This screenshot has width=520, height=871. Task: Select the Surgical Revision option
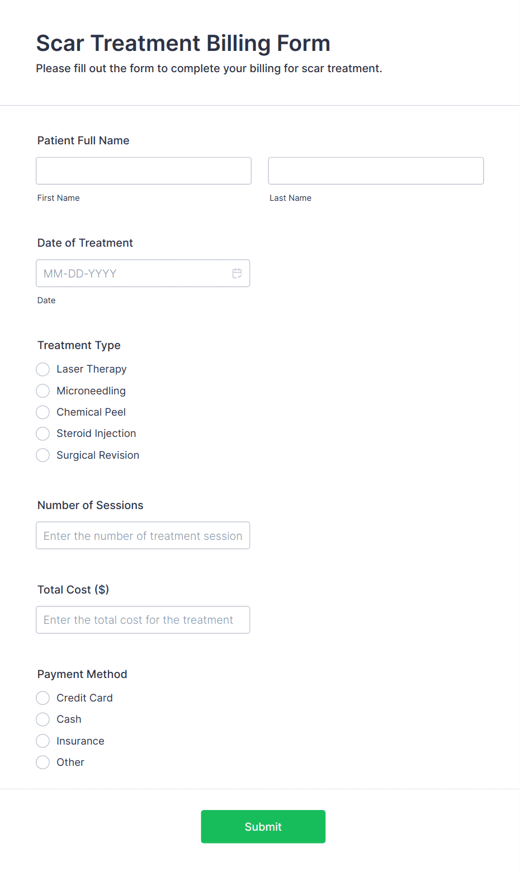(x=43, y=455)
